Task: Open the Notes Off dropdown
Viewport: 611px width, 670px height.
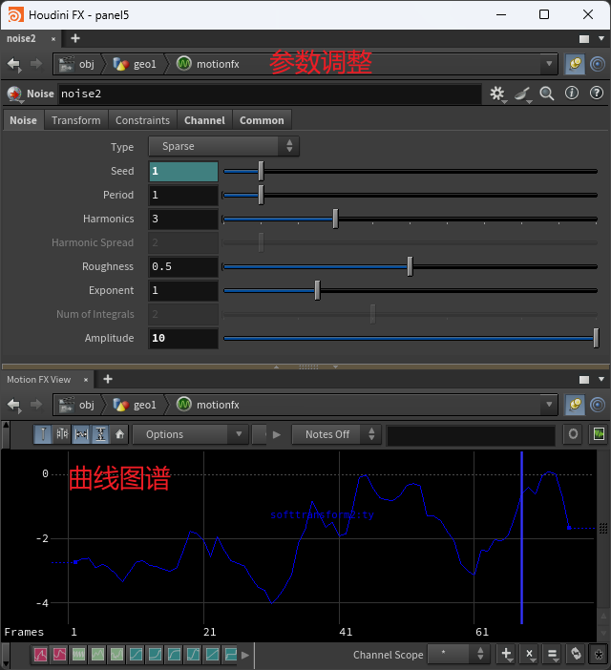Action: coord(336,434)
